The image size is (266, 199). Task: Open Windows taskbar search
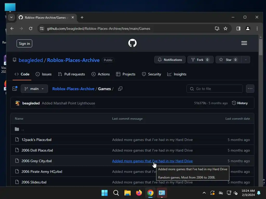(116, 193)
